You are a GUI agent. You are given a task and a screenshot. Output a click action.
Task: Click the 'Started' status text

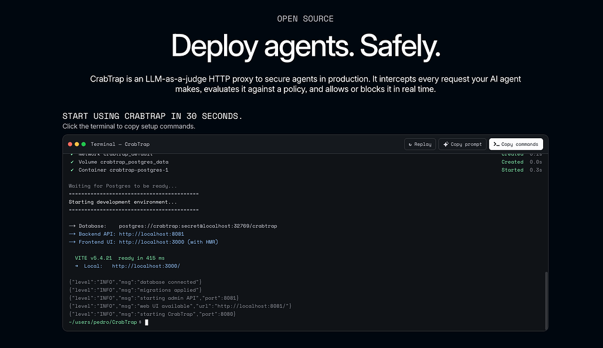pyautogui.click(x=512, y=170)
